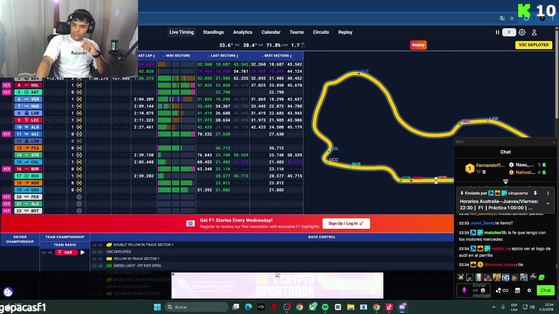
Task: Send message with green Chat button
Action: click(545, 290)
